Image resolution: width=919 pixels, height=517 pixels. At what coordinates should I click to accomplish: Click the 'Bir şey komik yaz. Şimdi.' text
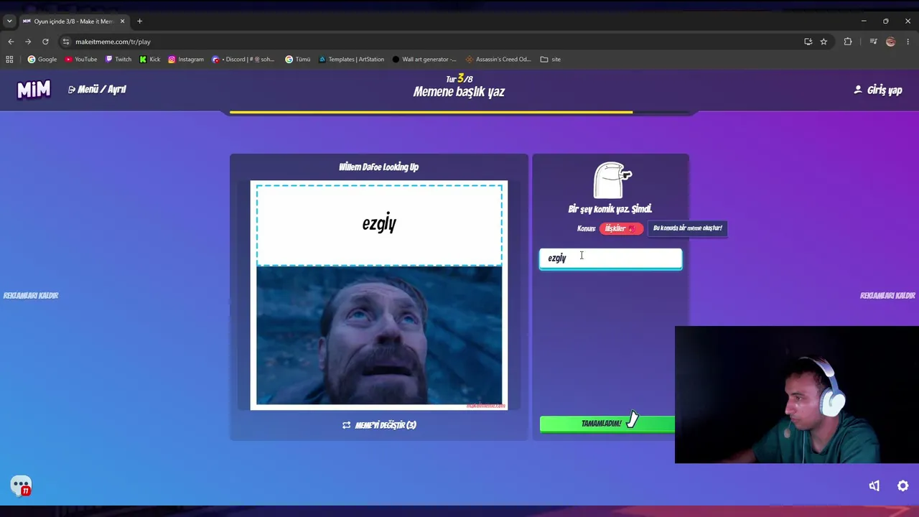pos(610,209)
